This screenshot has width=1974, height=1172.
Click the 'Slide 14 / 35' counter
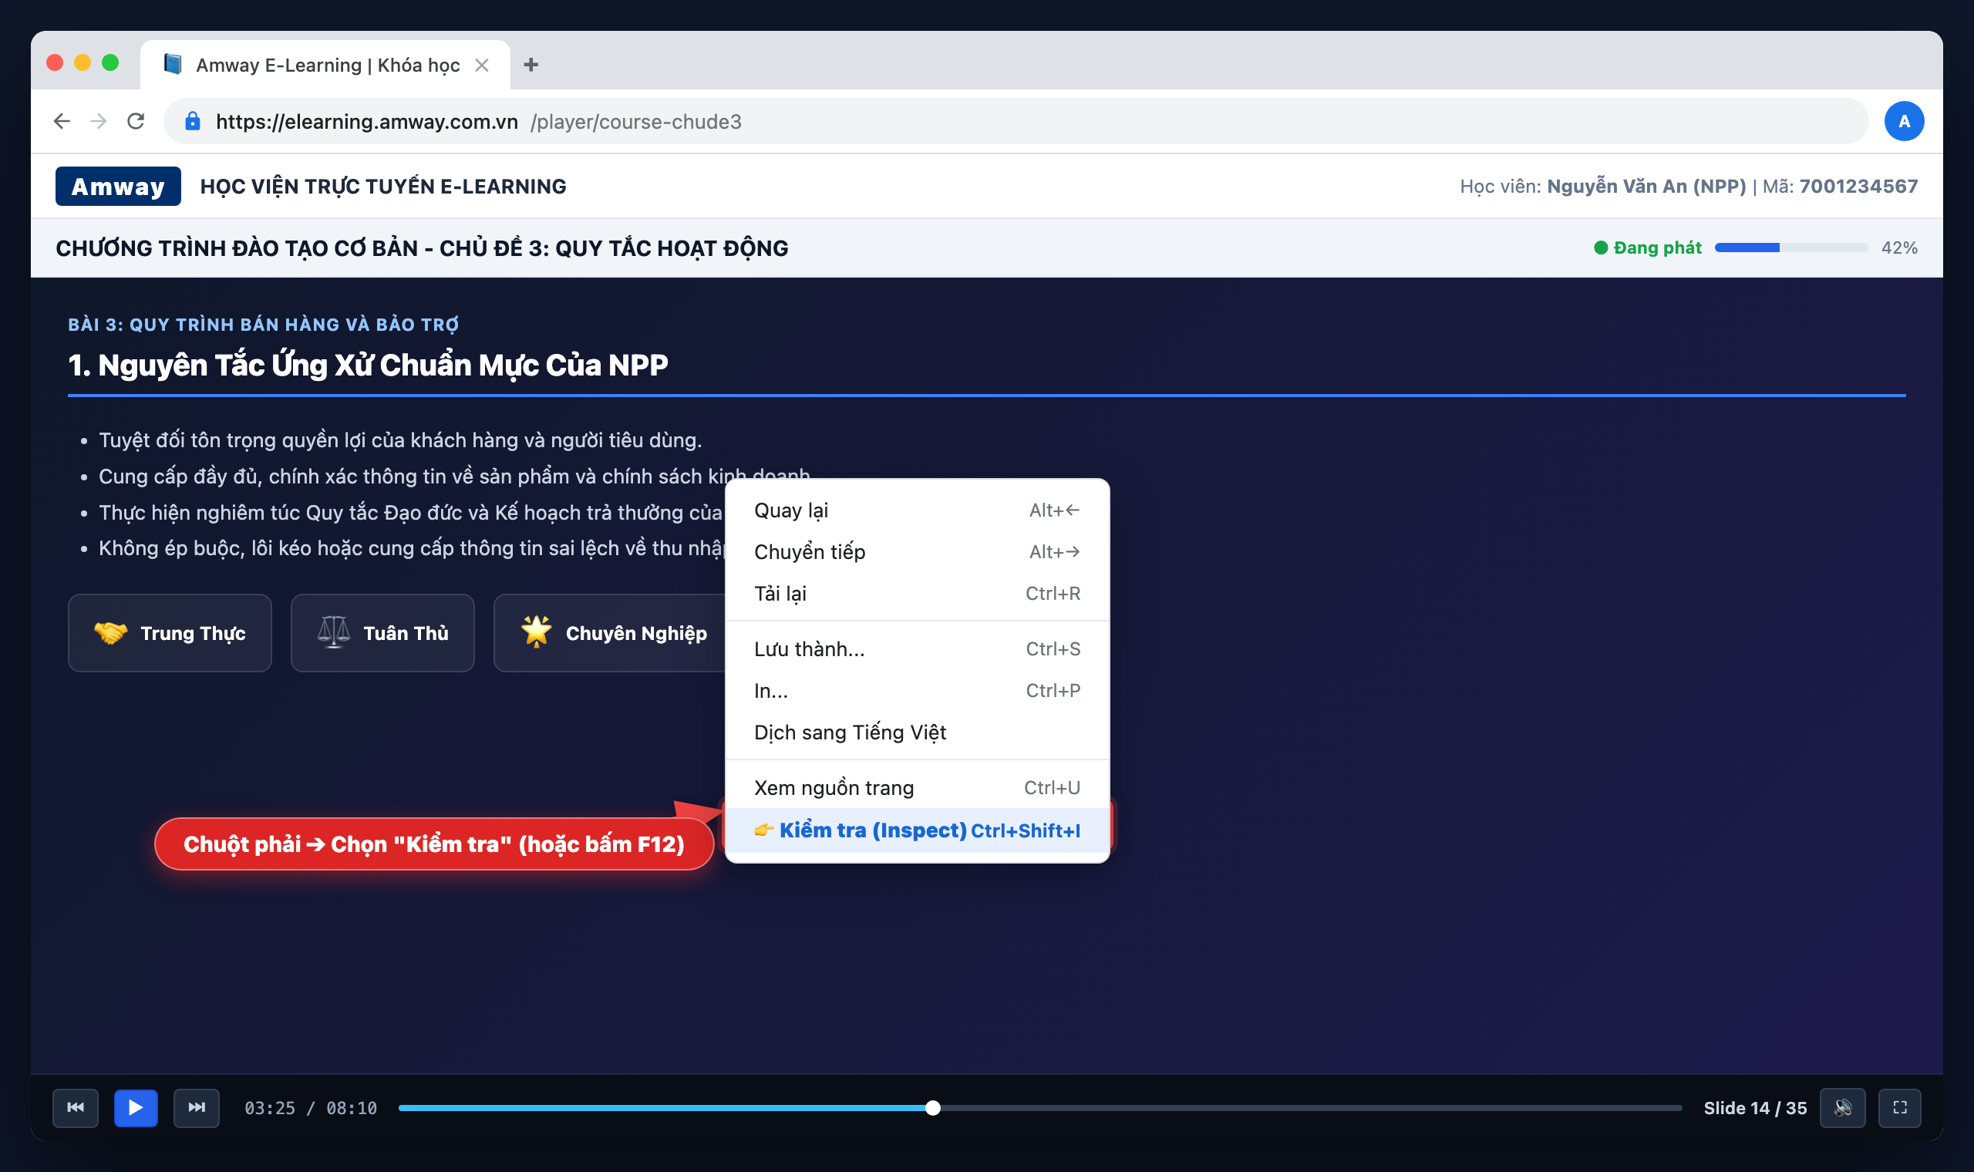tap(1754, 1108)
